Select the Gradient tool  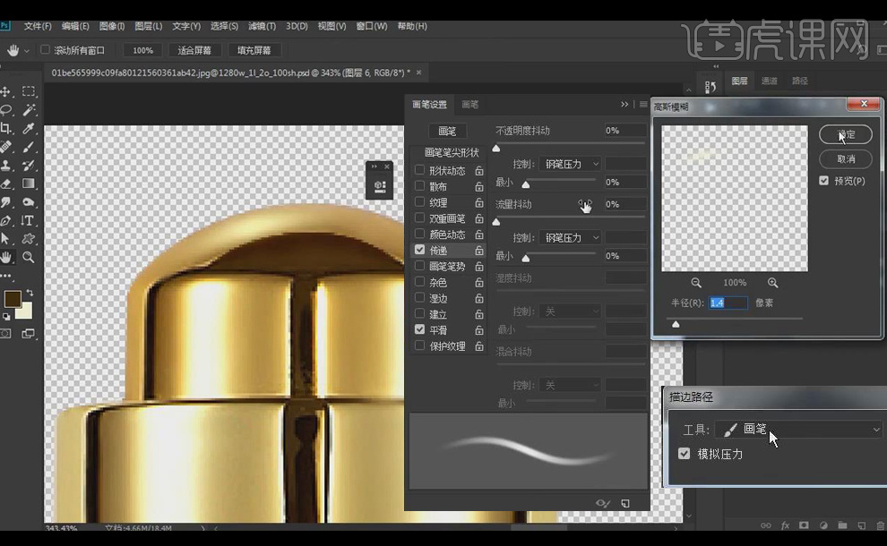[29, 183]
